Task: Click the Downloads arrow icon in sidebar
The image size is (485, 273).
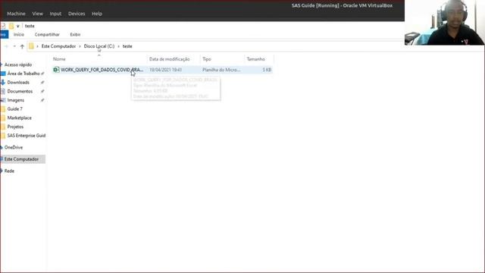Action: coord(3,83)
